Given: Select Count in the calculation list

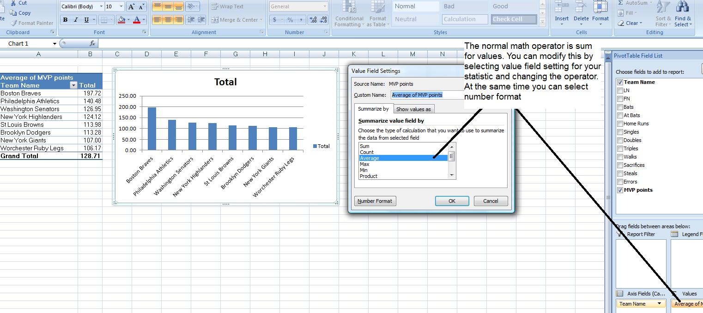Looking at the screenshot, I should tap(403, 152).
